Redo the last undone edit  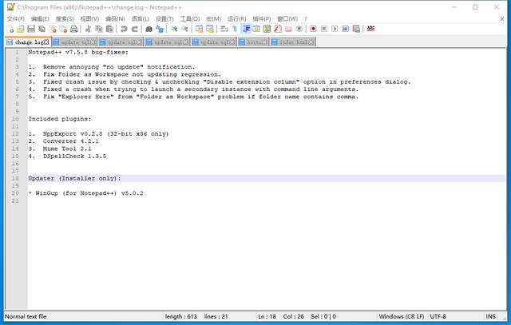click(134, 29)
